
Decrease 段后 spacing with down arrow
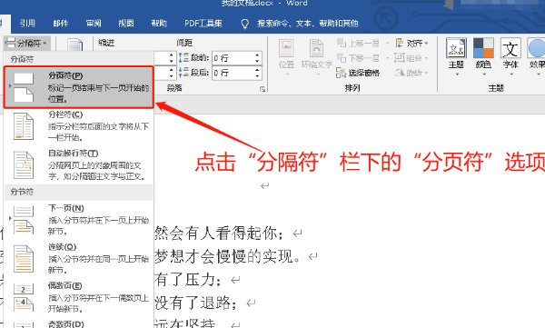257,75
